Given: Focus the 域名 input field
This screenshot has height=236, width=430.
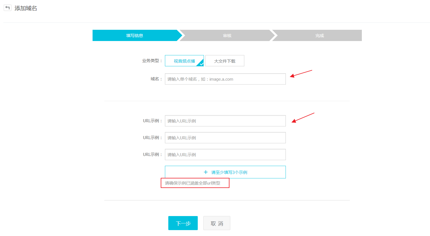Looking at the screenshot, I should pos(225,79).
